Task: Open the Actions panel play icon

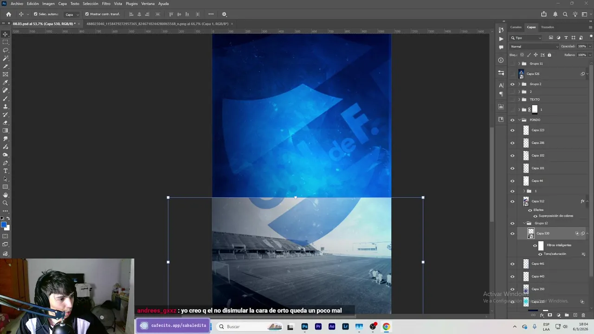Action: pyautogui.click(x=501, y=39)
